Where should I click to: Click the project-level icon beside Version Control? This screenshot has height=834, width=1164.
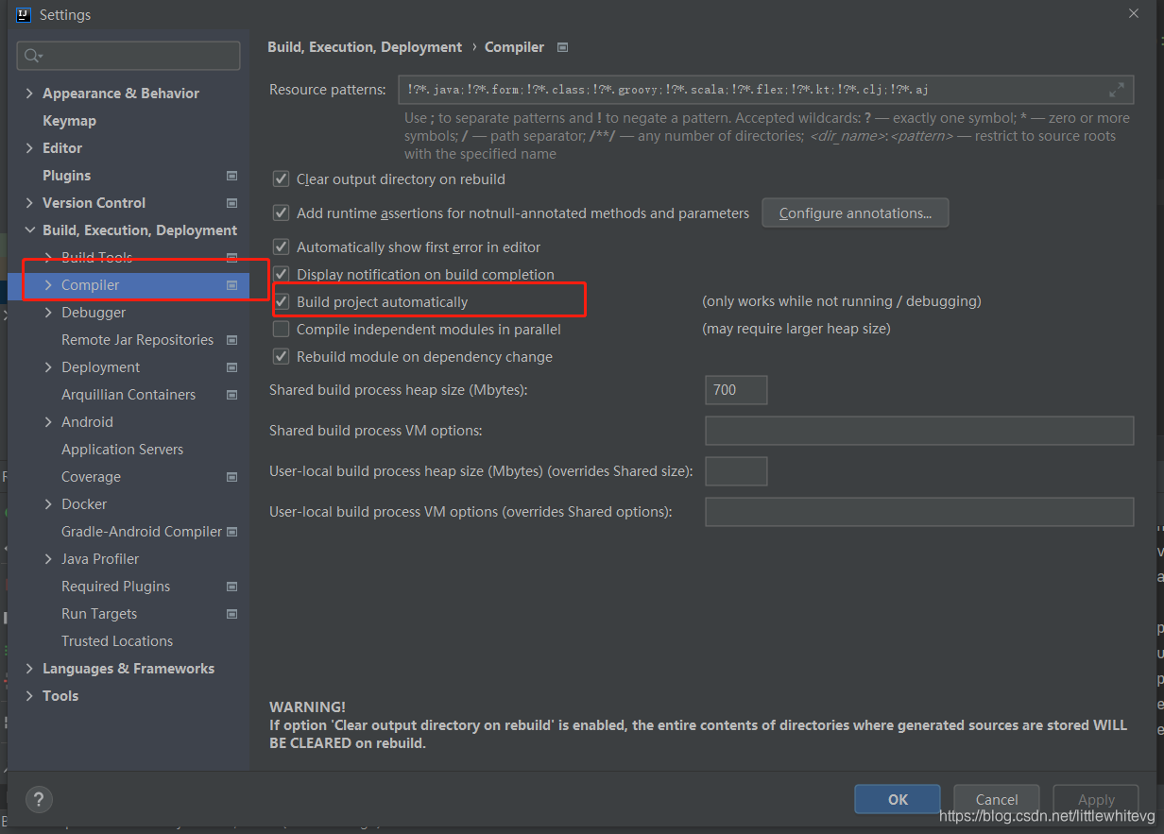pyautogui.click(x=231, y=203)
